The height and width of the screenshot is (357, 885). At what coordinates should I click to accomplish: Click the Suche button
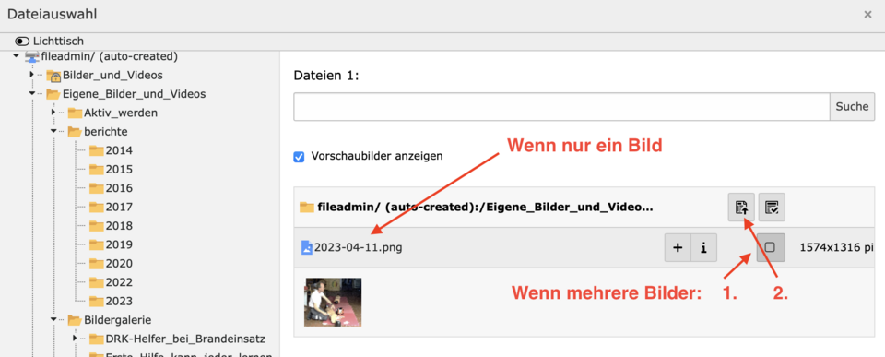click(x=852, y=107)
